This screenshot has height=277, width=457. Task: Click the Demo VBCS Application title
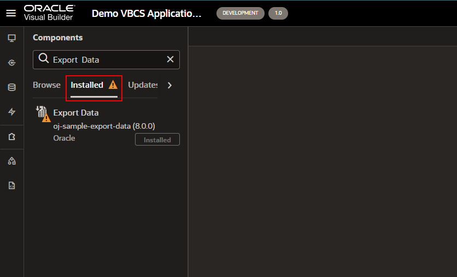point(147,14)
